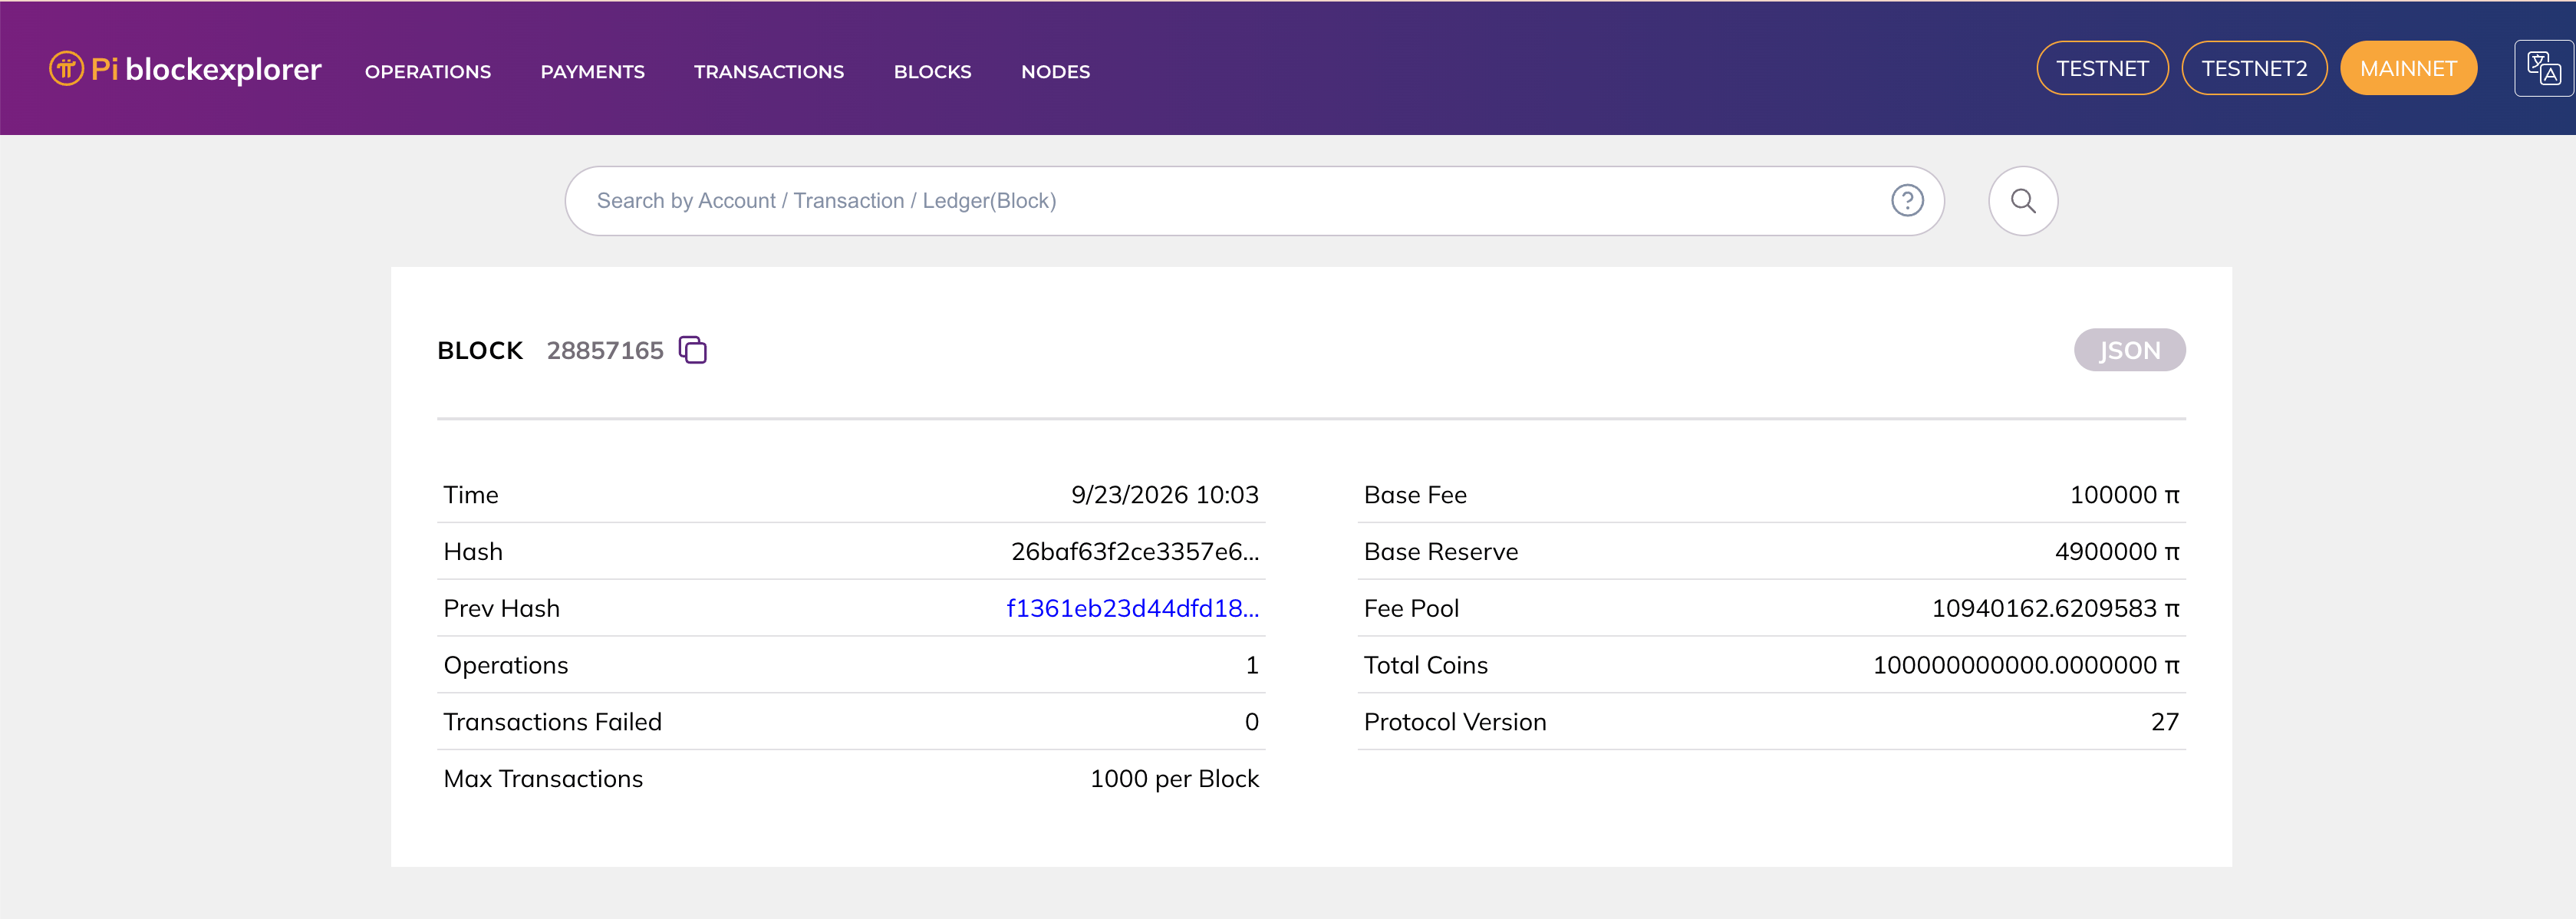This screenshot has width=2576, height=919.
Task: Click the Prev Hash label
Action: (x=501, y=609)
